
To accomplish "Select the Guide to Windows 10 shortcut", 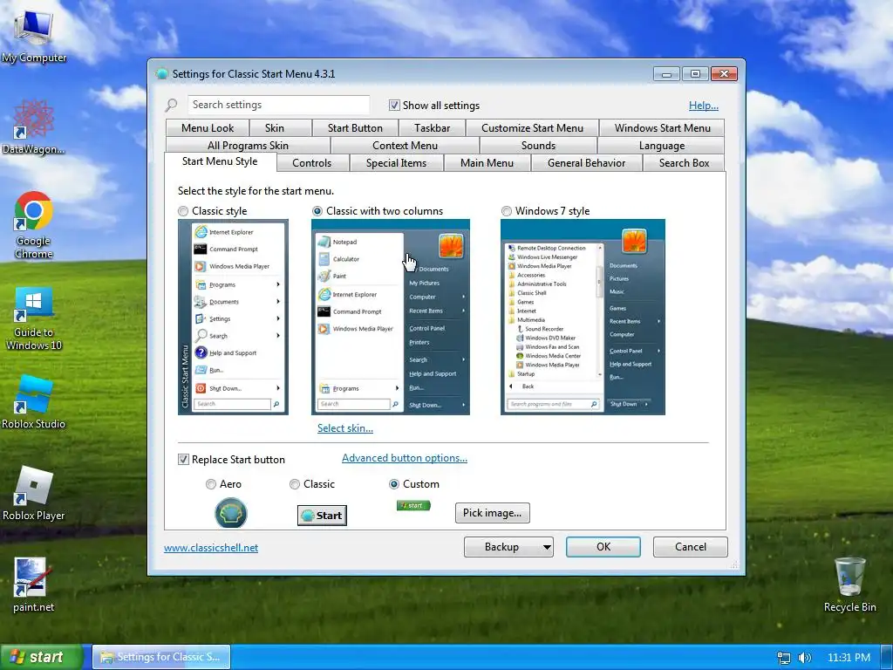I will 34,319.
